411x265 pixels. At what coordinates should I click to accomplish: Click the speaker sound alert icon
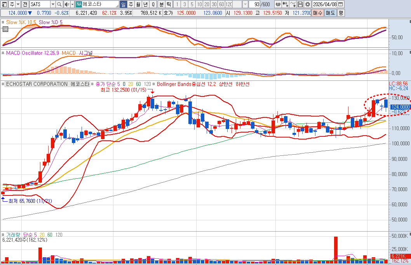coord(66,4)
